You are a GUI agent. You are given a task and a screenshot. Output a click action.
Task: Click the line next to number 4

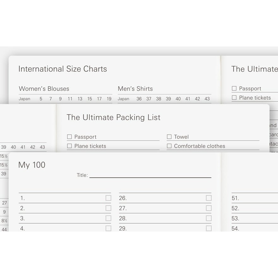(x=65, y=228)
